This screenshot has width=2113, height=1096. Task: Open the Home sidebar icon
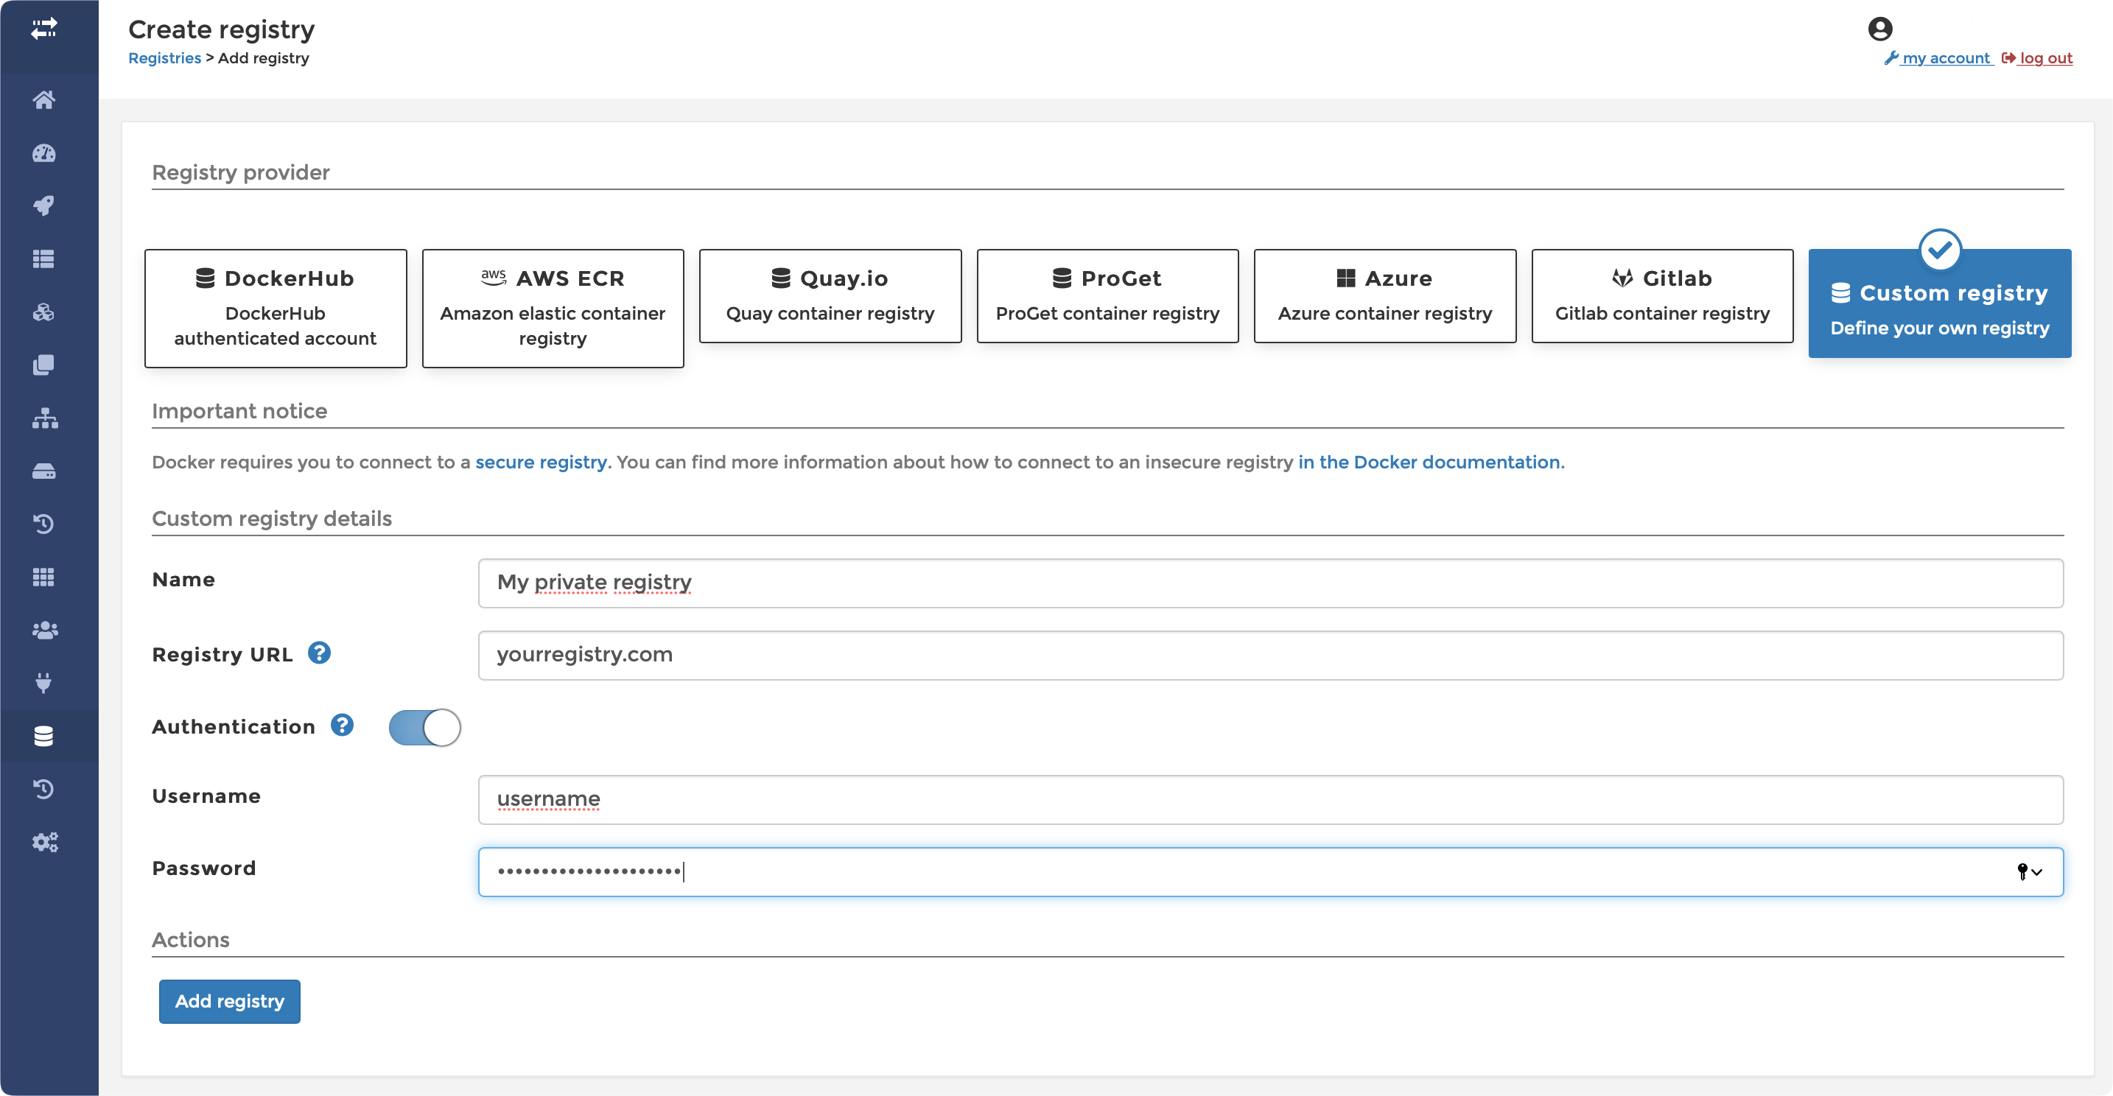click(44, 100)
